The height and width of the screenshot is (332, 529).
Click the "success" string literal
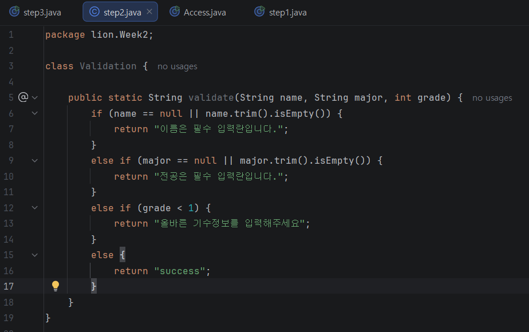coord(180,271)
